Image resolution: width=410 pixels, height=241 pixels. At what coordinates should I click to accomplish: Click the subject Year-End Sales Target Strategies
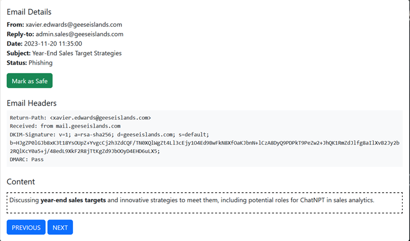pyautogui.click(x=76, y=53)
